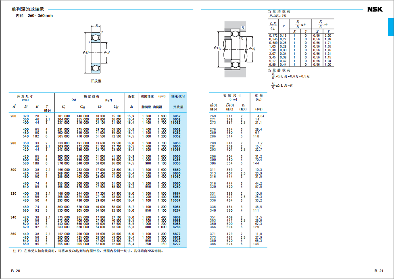Select bearing number 6852 in the table
The width and height of the screenshot is (394, 279).
pyautogui.click(x=177, y=116)
